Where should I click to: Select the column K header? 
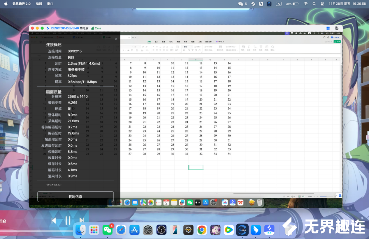click(x=125, y=59)
